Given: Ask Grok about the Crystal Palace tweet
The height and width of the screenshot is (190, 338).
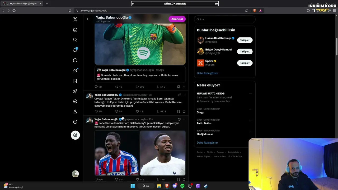Looking at the screenshot, I should 179,95.
